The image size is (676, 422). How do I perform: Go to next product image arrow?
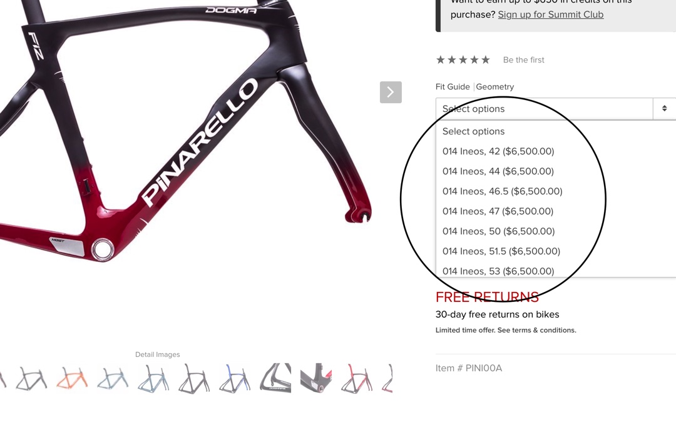(x=391, y=92)
